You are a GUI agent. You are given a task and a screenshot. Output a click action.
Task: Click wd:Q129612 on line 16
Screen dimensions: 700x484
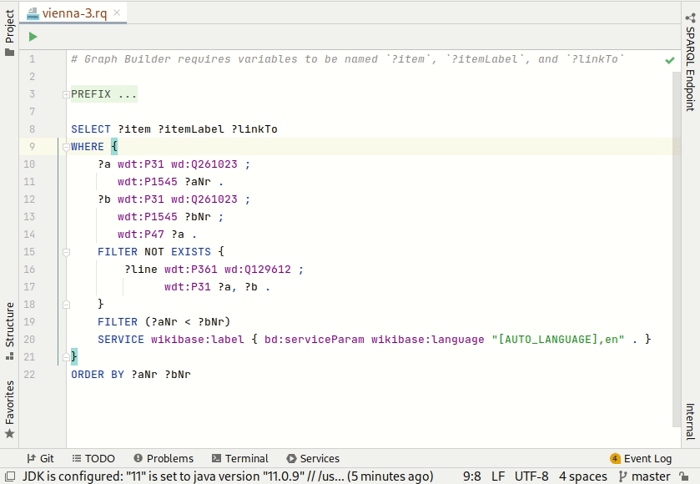coord(258,270)
